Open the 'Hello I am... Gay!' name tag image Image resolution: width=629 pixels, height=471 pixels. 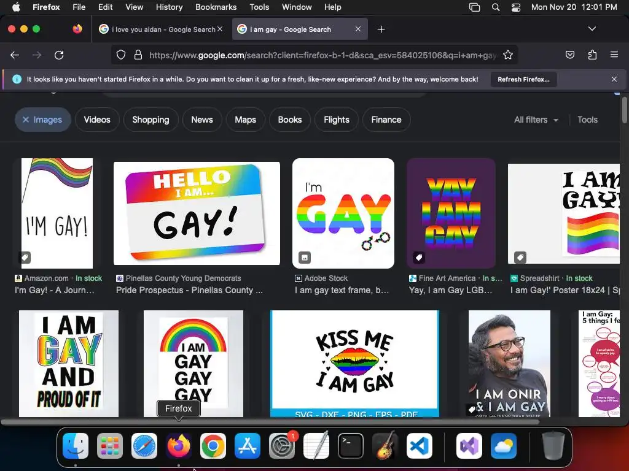pyautogui.click(x=197, y=213)
